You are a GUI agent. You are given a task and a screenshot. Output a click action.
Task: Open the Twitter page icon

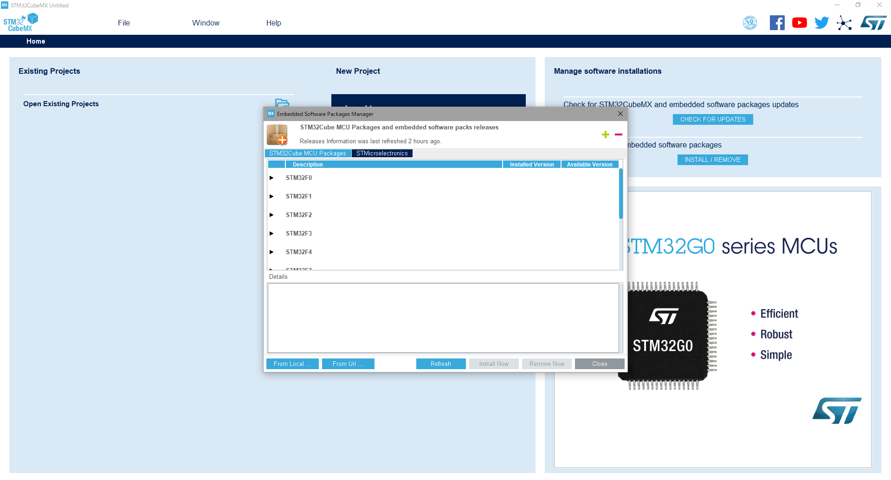pyautogui.click(x=821, y=22)
